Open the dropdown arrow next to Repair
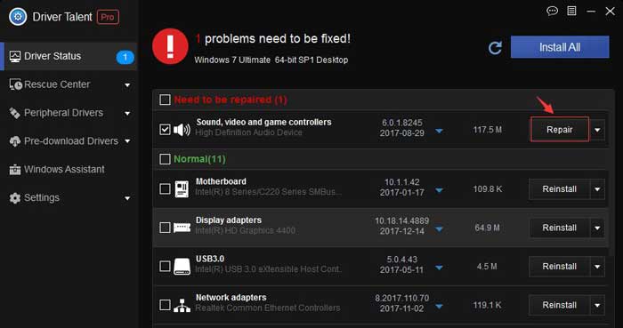The height and width of the screenshot is (328, 623). [x=597, y=130]
